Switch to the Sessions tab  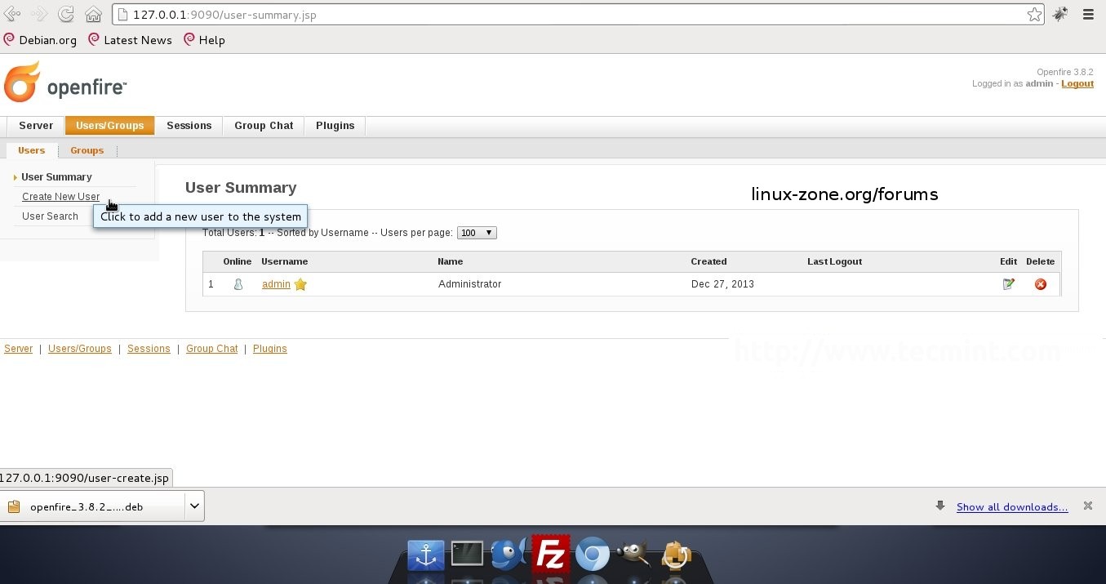[x=189, y=126]
